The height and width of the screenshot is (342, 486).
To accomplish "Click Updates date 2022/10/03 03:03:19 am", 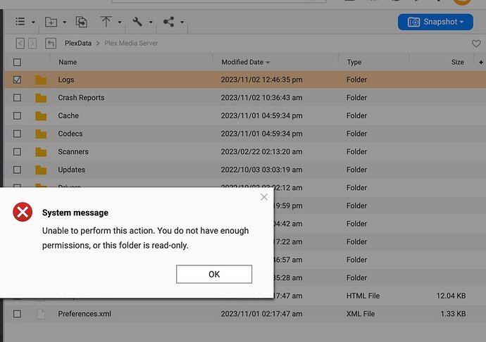I will pyautogui.click(x=261, y=170).
